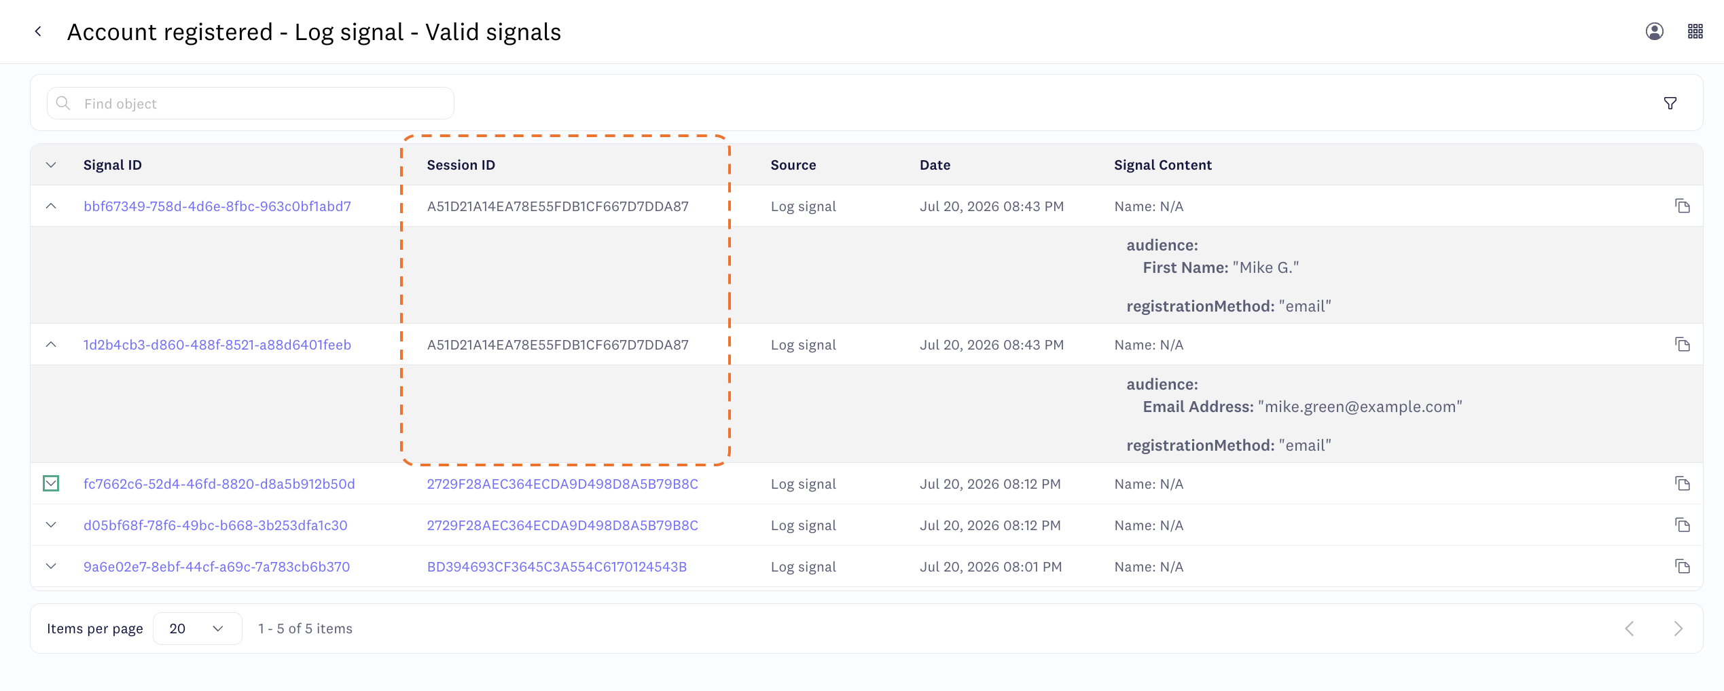
Task: Click the Session ID column header
Action: 461,165
